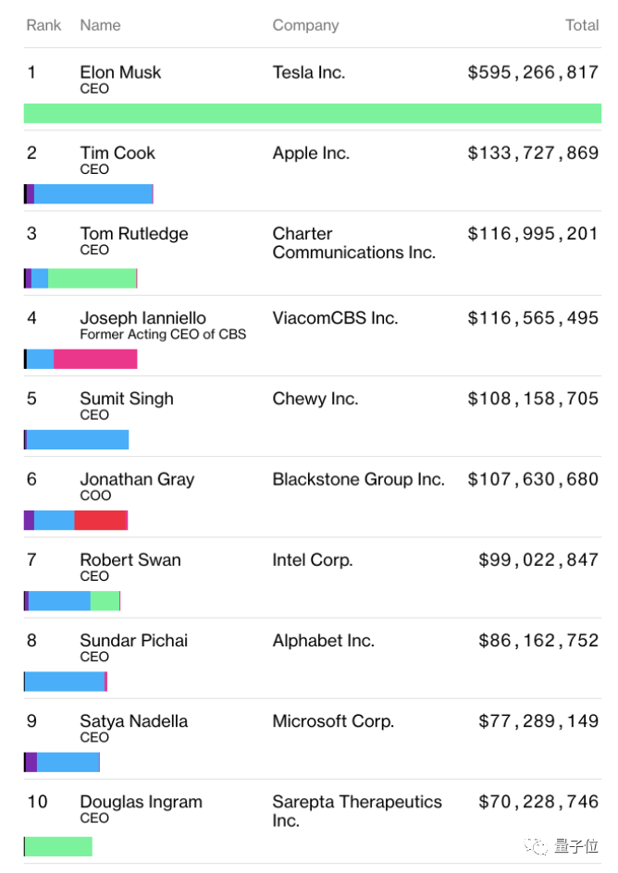Screen dimensions: 618x873
Task: Click the Sarepta Therapeutics Inc. company name
Action: pos(357,810)
